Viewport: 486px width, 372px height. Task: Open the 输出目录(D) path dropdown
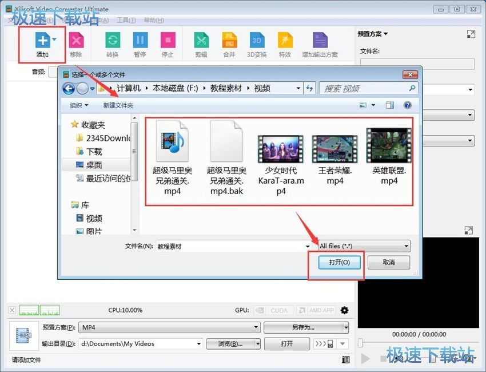coord(198,344)
